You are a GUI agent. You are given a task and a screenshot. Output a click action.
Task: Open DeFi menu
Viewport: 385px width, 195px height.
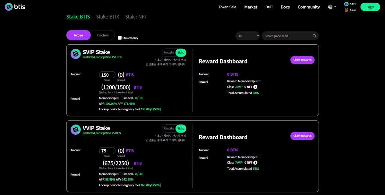269,7
